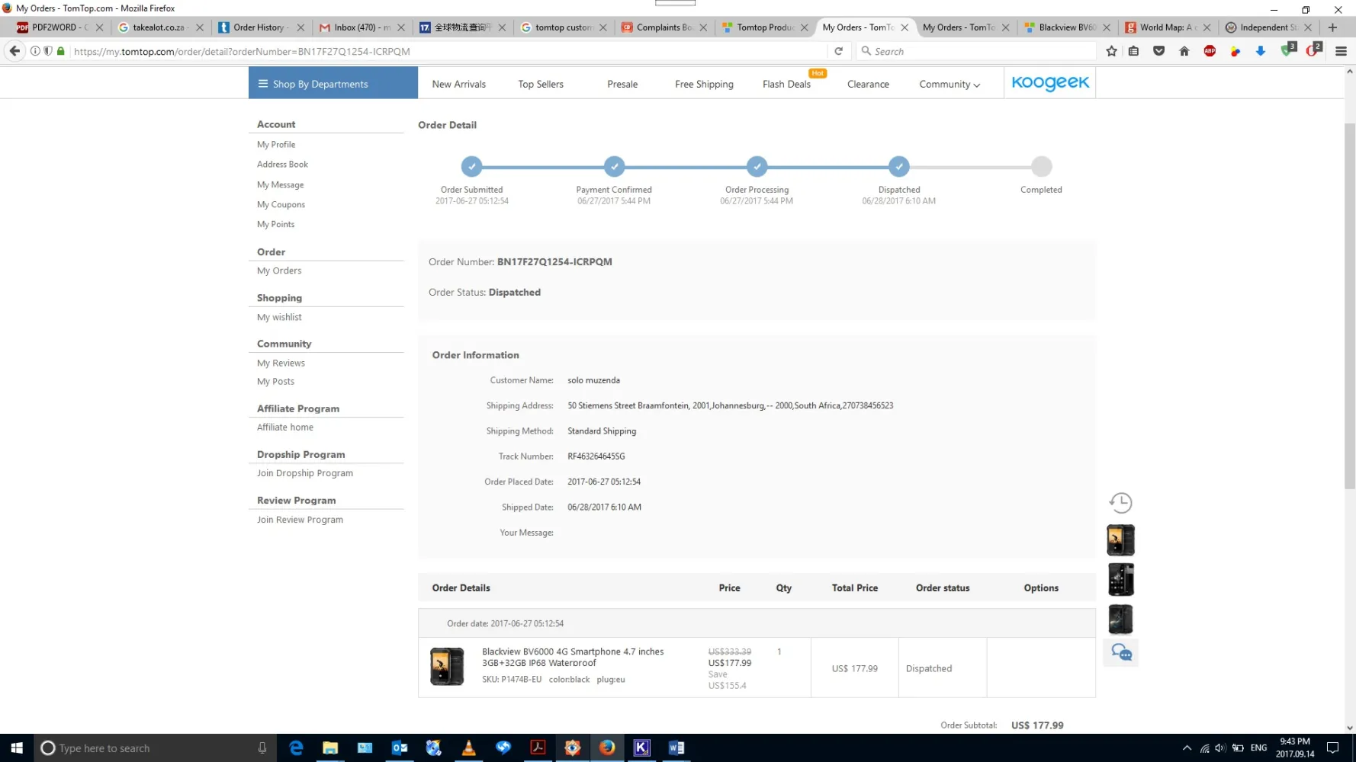
Task: Open VLC media player from taskbar
Action: point(469,748)
